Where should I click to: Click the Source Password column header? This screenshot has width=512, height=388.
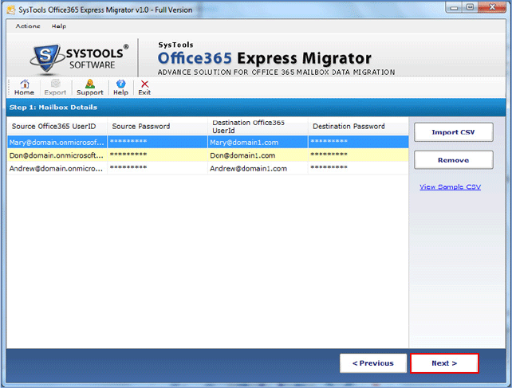pyautogui.click(x=157, y=127)
